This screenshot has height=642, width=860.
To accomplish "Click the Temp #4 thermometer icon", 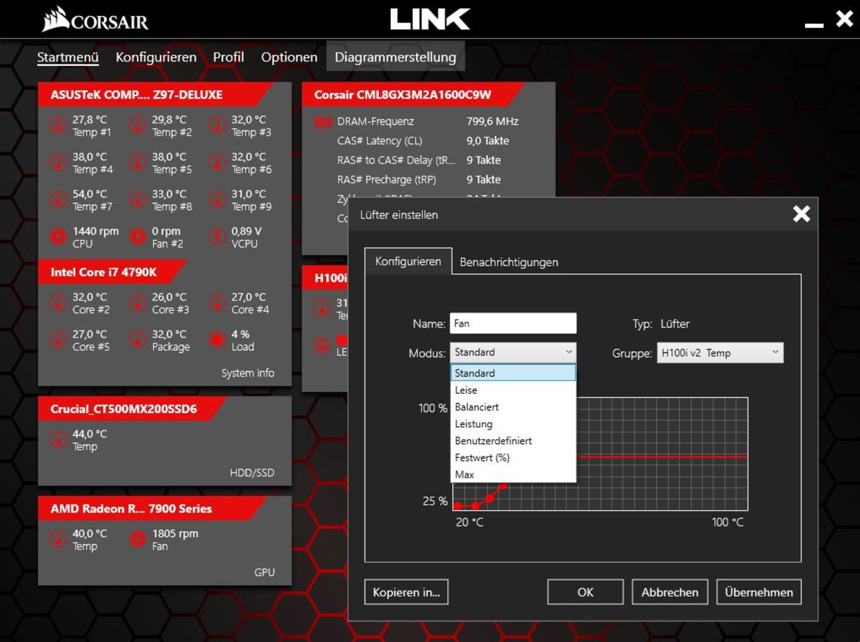I will (x=58, y=163).
